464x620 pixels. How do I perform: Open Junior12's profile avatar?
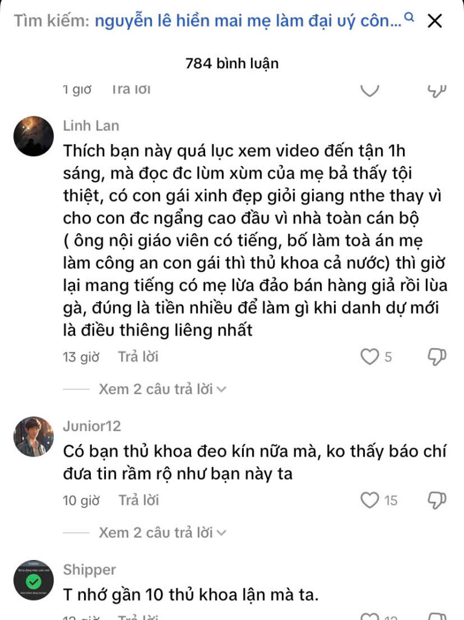pyautogui.click(x=34, y=437)
